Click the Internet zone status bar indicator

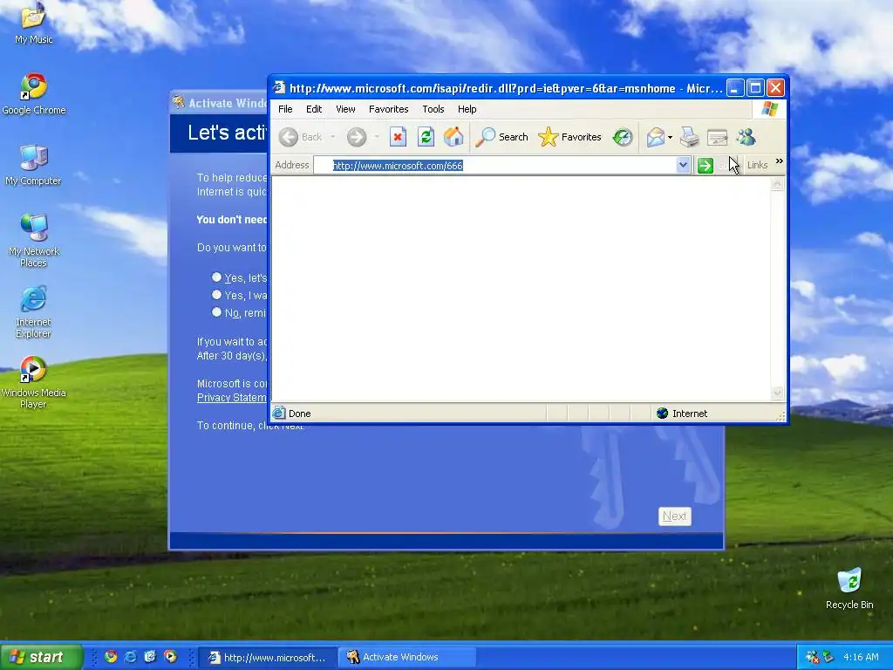[x=682, y=414]
